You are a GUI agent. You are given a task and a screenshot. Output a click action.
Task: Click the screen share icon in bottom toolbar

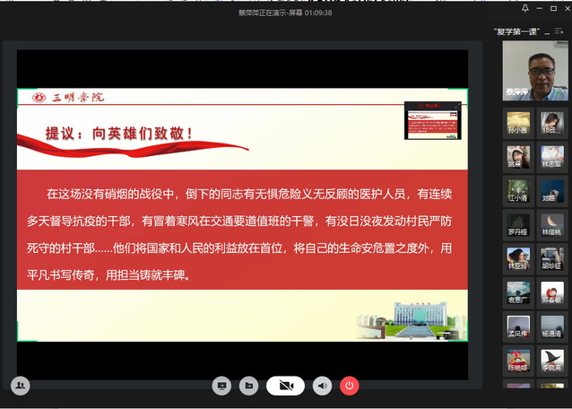pyautogui.click(x=221, y=386)
